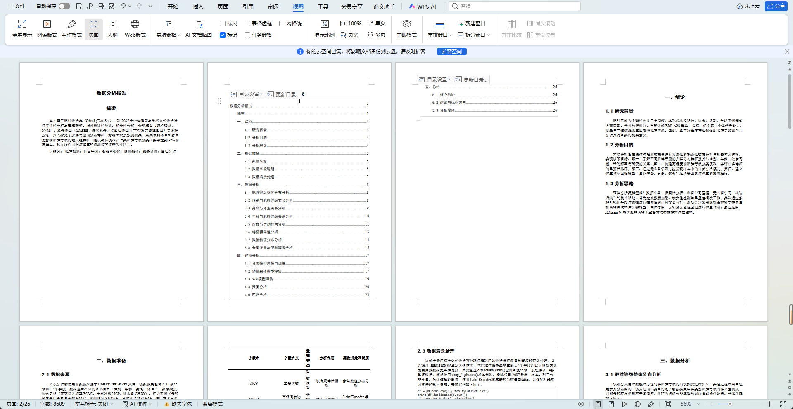The height and width of the screenshot is (409, 793).
Task: Open the AI proofreading (AI 校对) dropdown
Action: point(137,404)
